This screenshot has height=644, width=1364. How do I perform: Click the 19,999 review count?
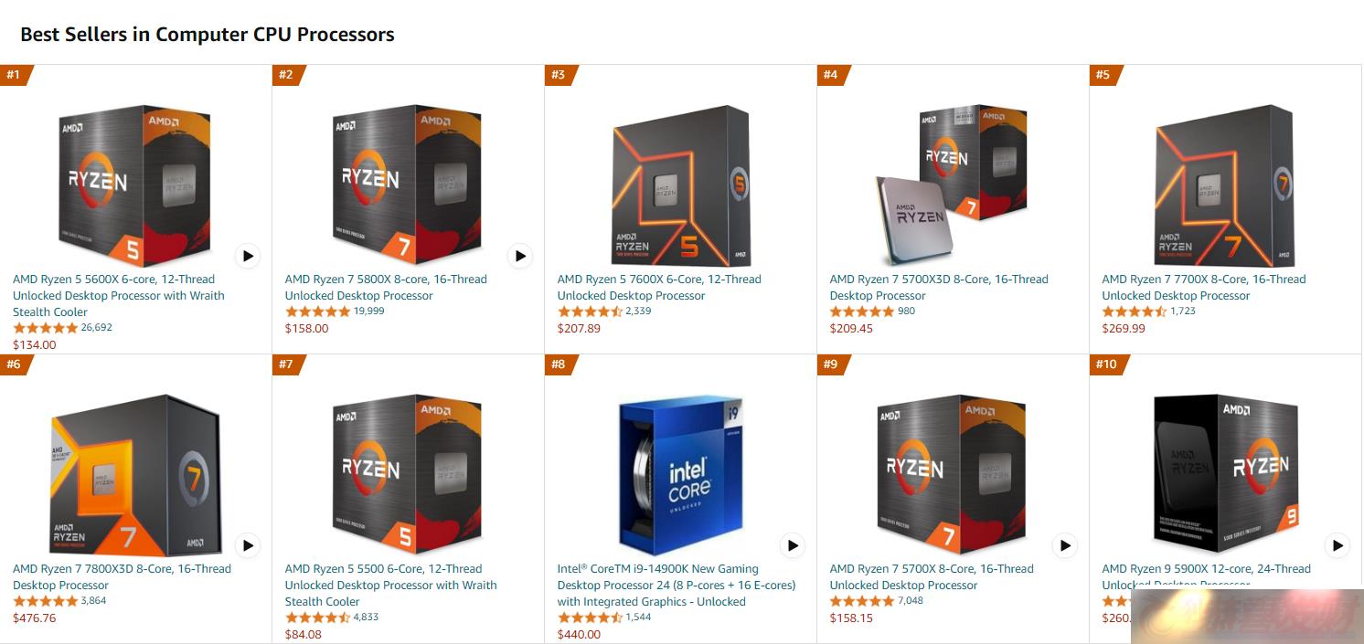point(368,311)
